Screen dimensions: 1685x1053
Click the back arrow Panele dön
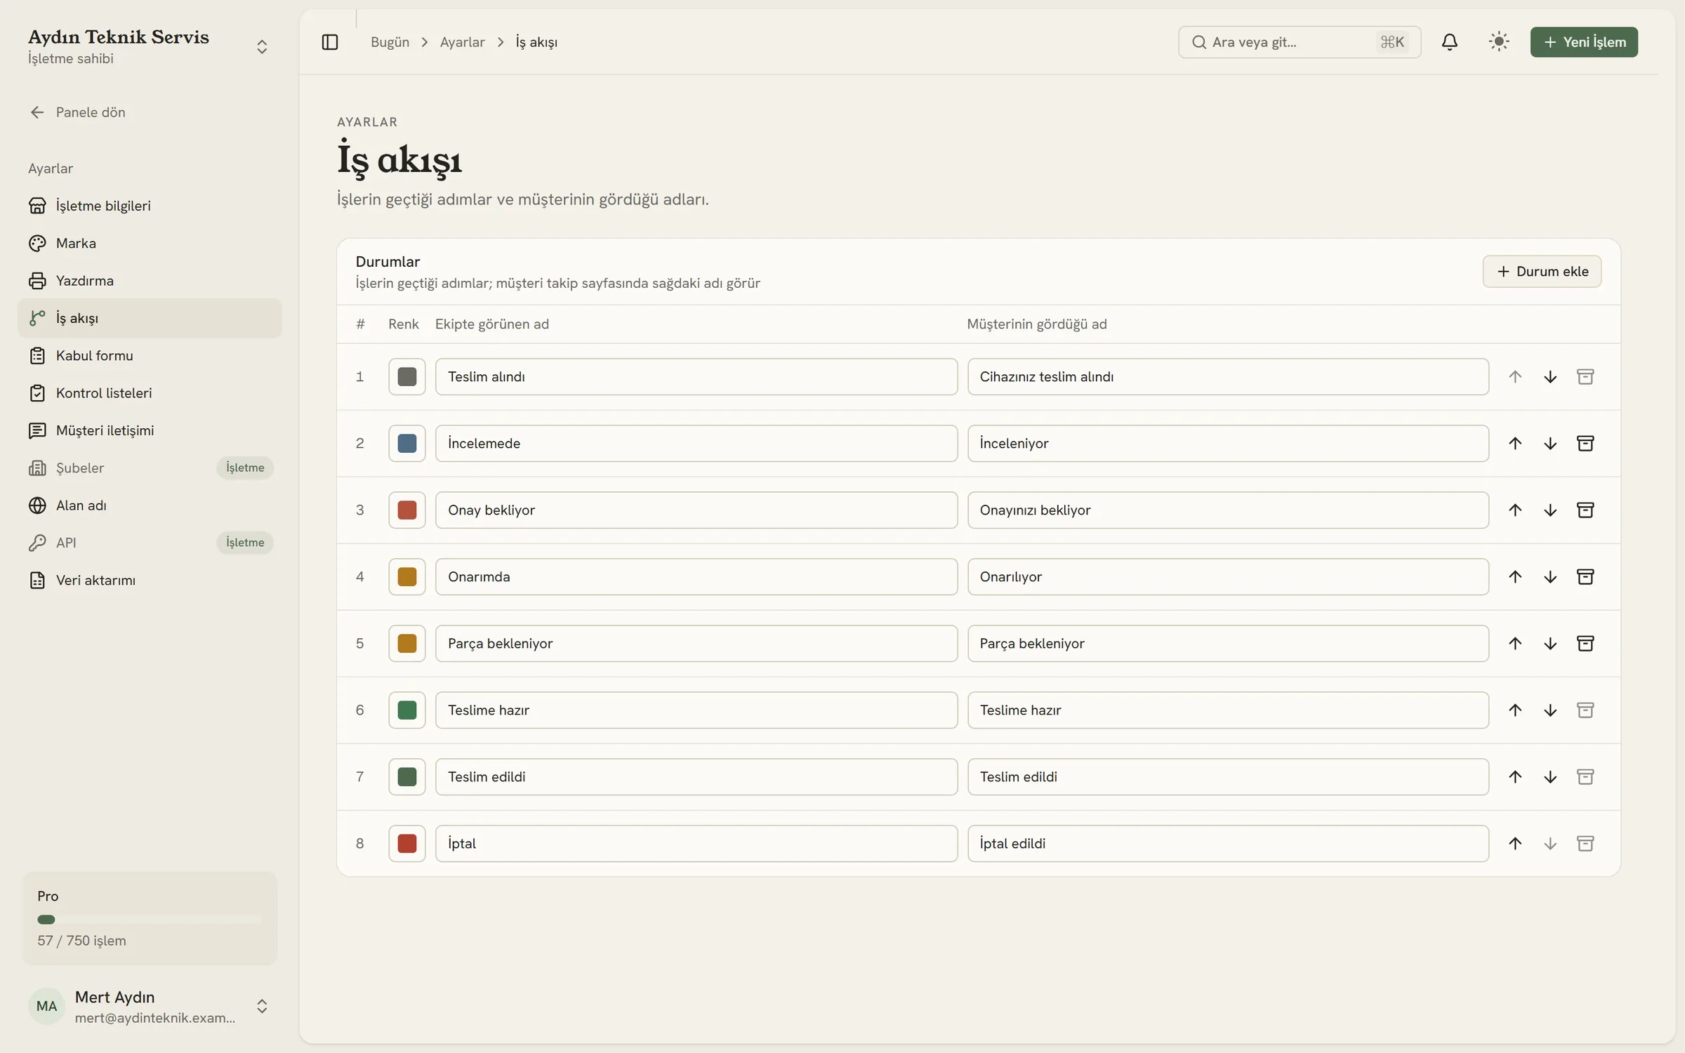[77, 112]
